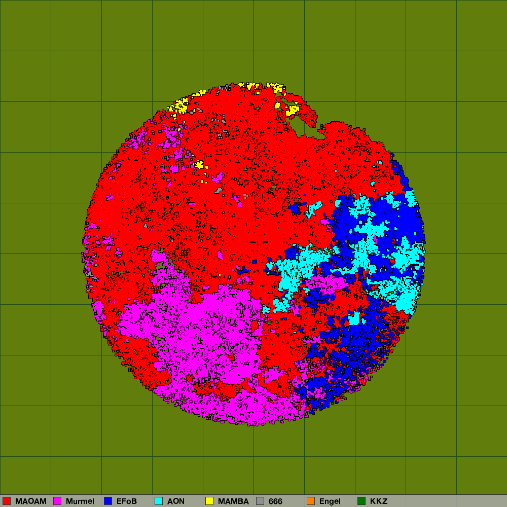507x507 pixels.
Task: Select the 666 legend label
Action: tap(275, 501)
